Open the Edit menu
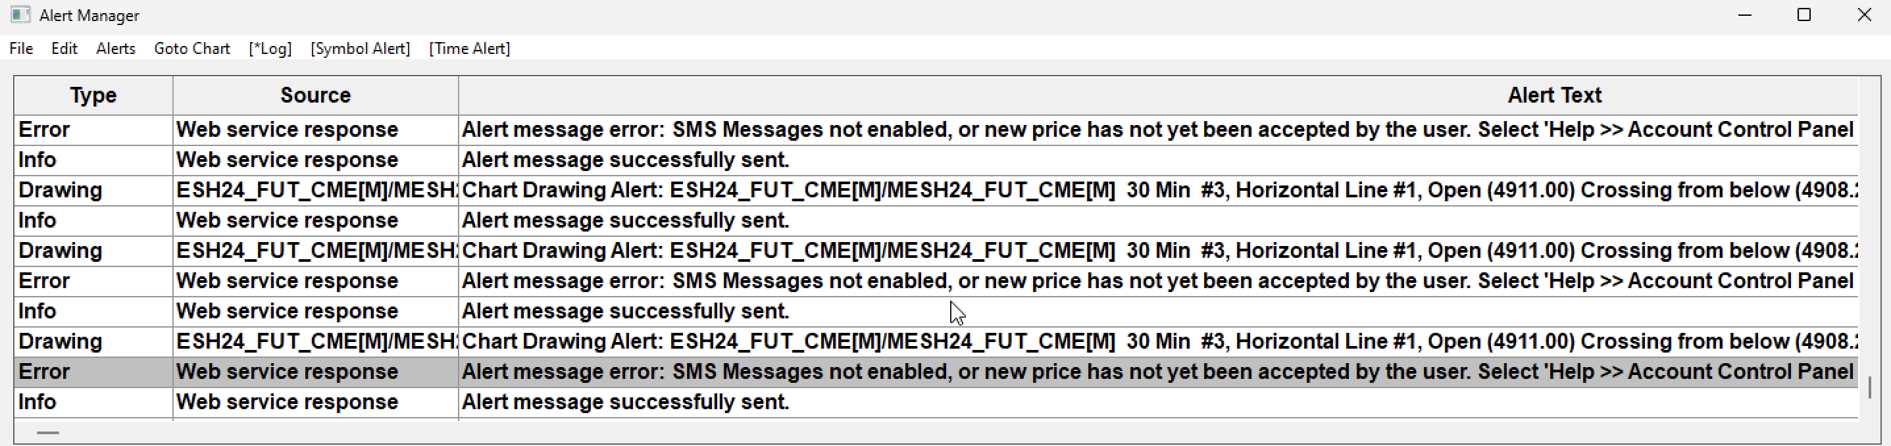1891x446 pixels. pyautogui.click(x=64, y=49)
